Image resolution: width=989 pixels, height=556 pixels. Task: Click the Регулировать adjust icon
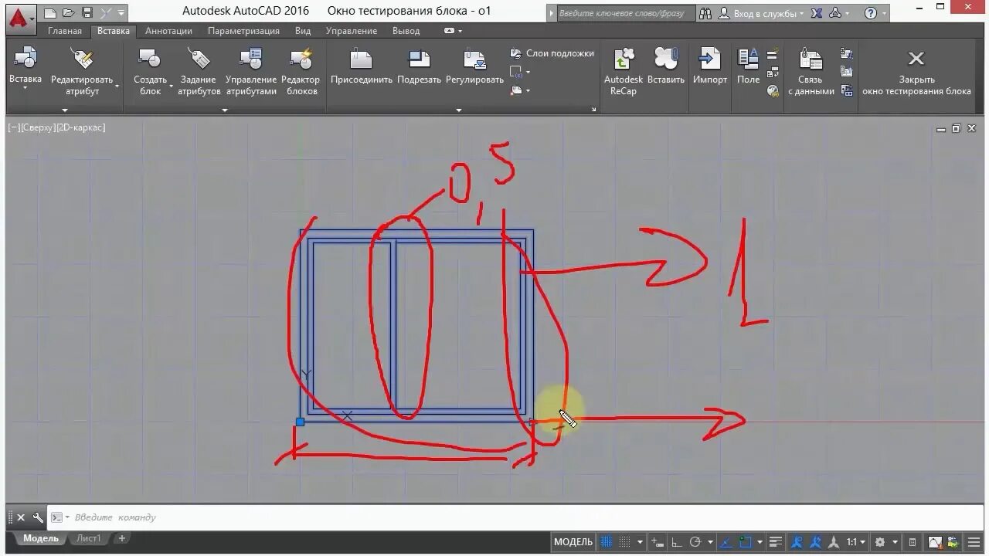point(474,59)
